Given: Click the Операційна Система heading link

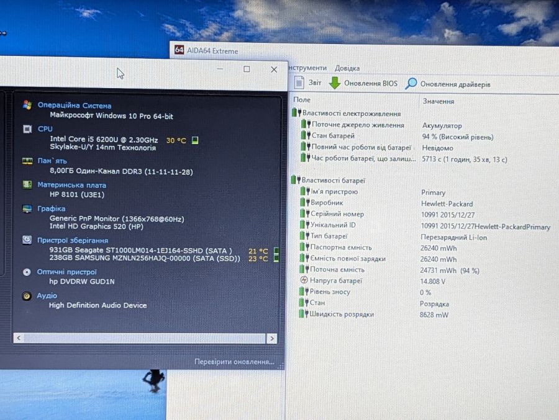Looking at the screenshot, I should (74, 105).
